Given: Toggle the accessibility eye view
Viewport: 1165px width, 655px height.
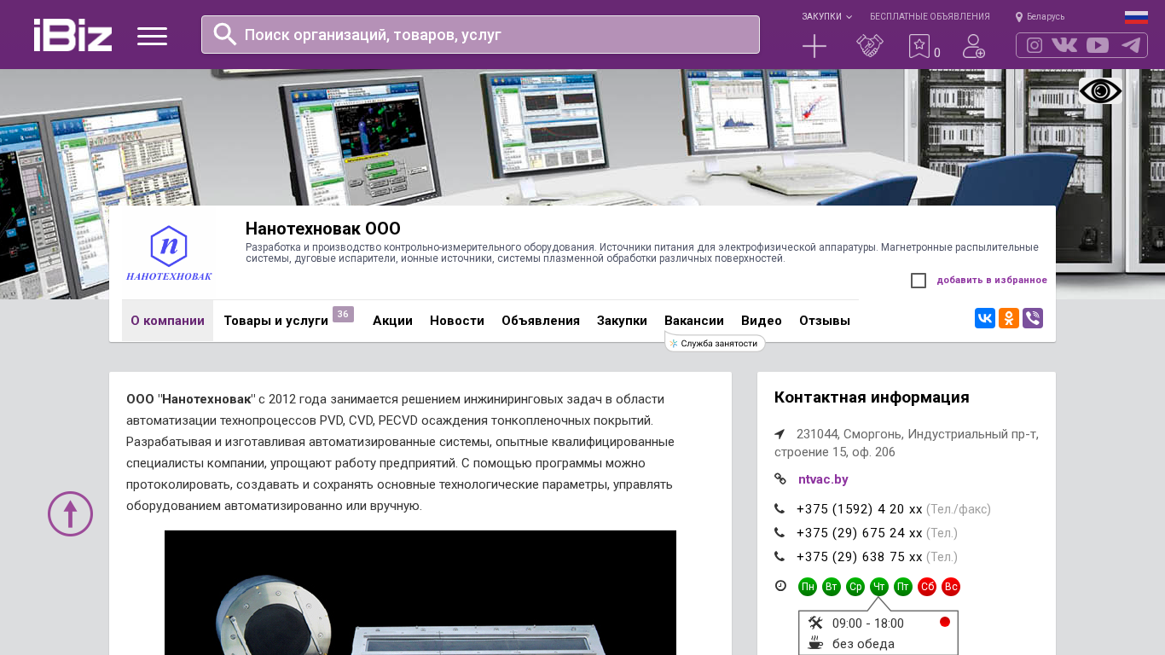Looking at the screenshot, I should (1100, 91).
